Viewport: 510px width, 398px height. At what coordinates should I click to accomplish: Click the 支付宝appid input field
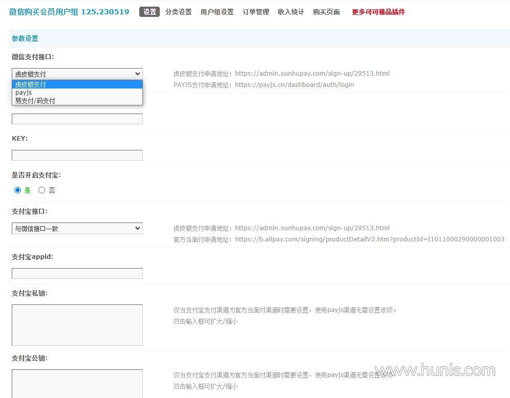tap(77, 274)
